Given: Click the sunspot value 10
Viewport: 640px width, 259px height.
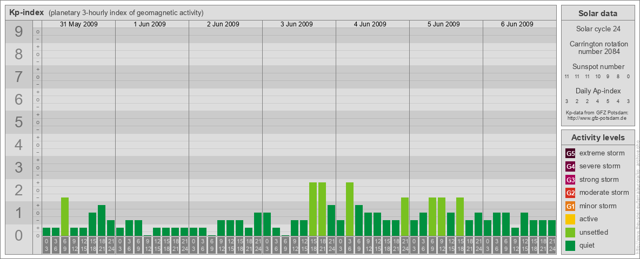Looking at the screenshot, I should [597, 77].
